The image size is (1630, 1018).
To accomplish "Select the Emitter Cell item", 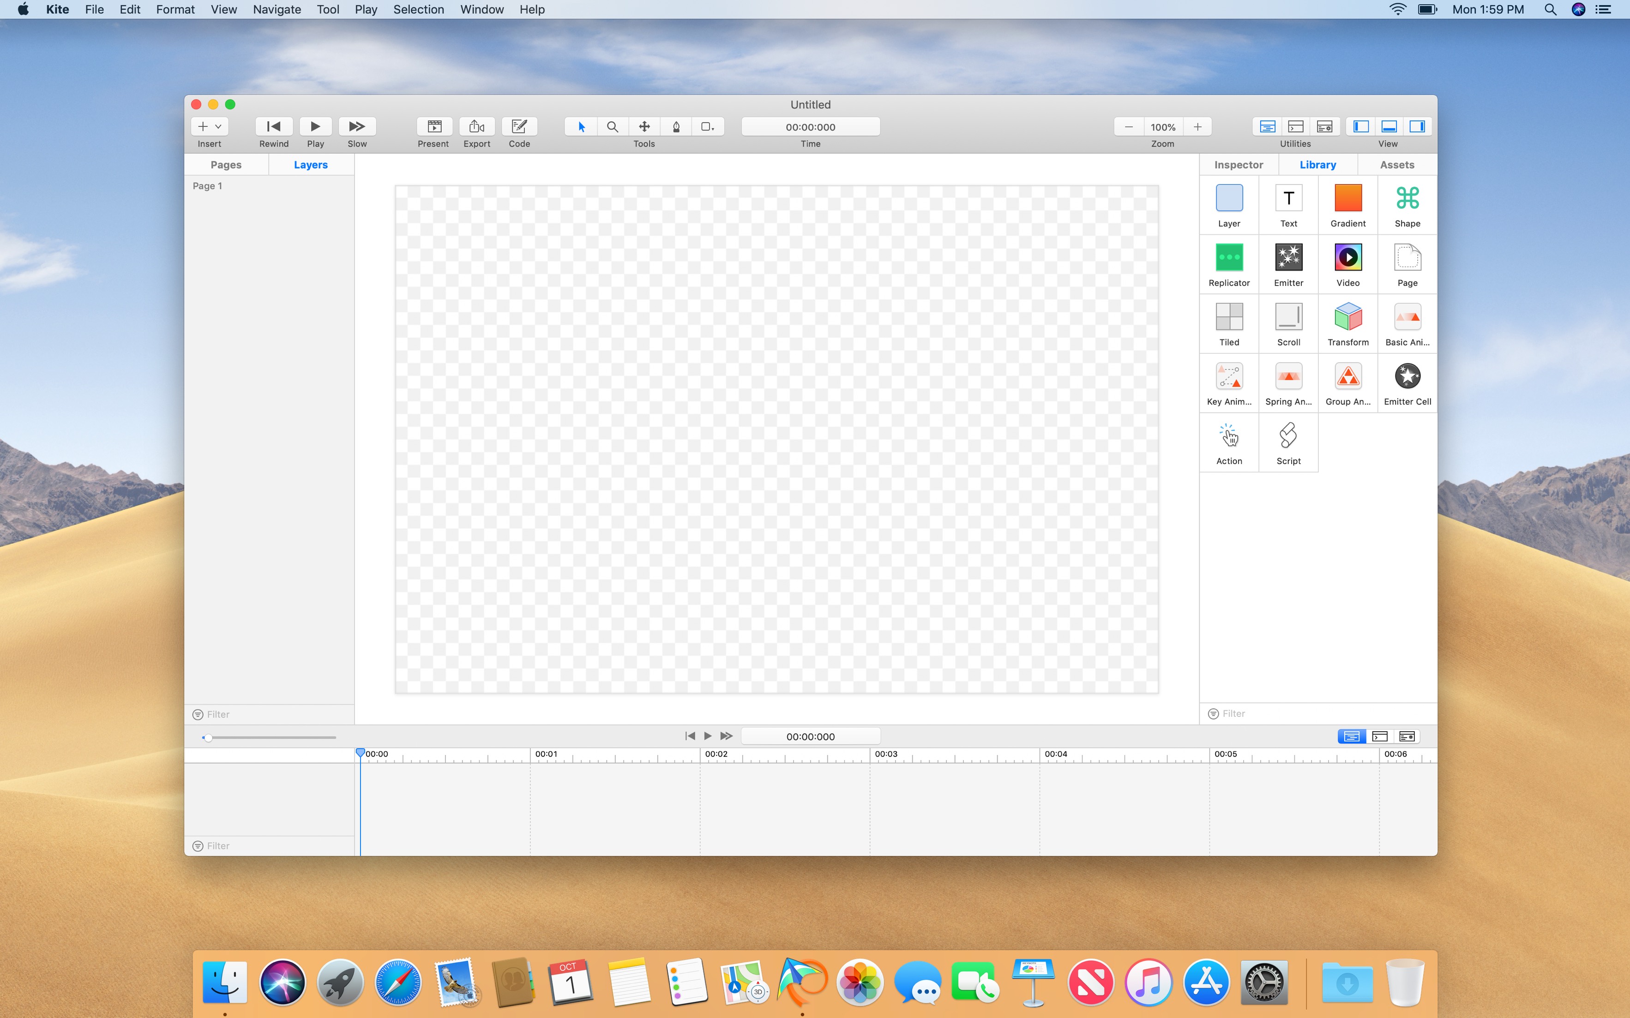I will [1407, 383].
